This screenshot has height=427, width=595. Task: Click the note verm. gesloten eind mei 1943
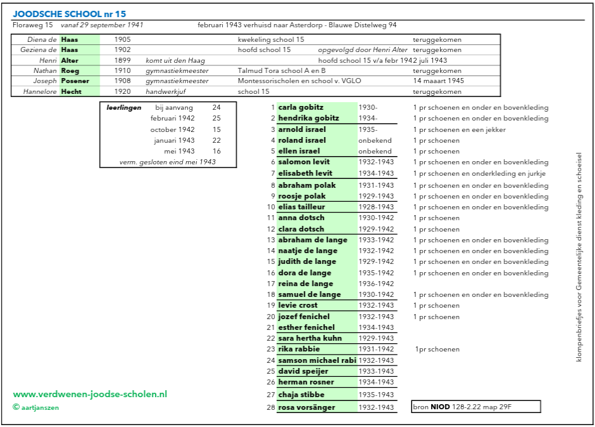coord(168,162)
